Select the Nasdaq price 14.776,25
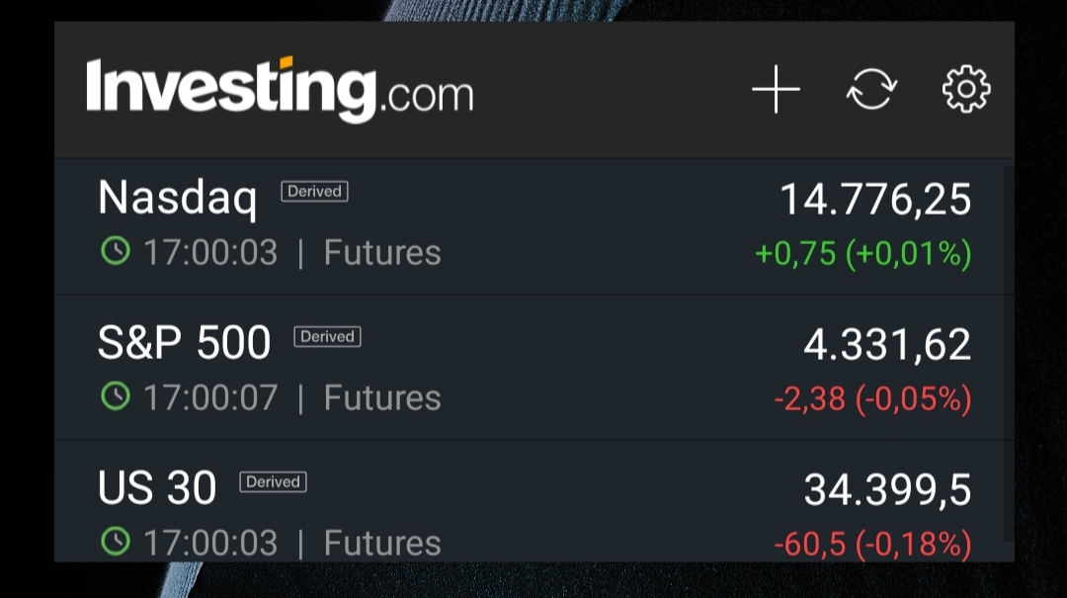Image resolution: width=1067 pixels, height=598 pixels. point(875,200)
